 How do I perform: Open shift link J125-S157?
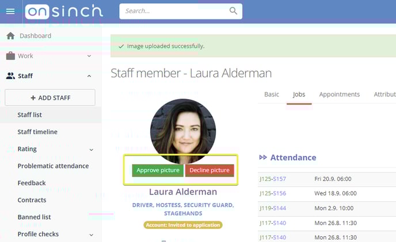click(273, 179)
